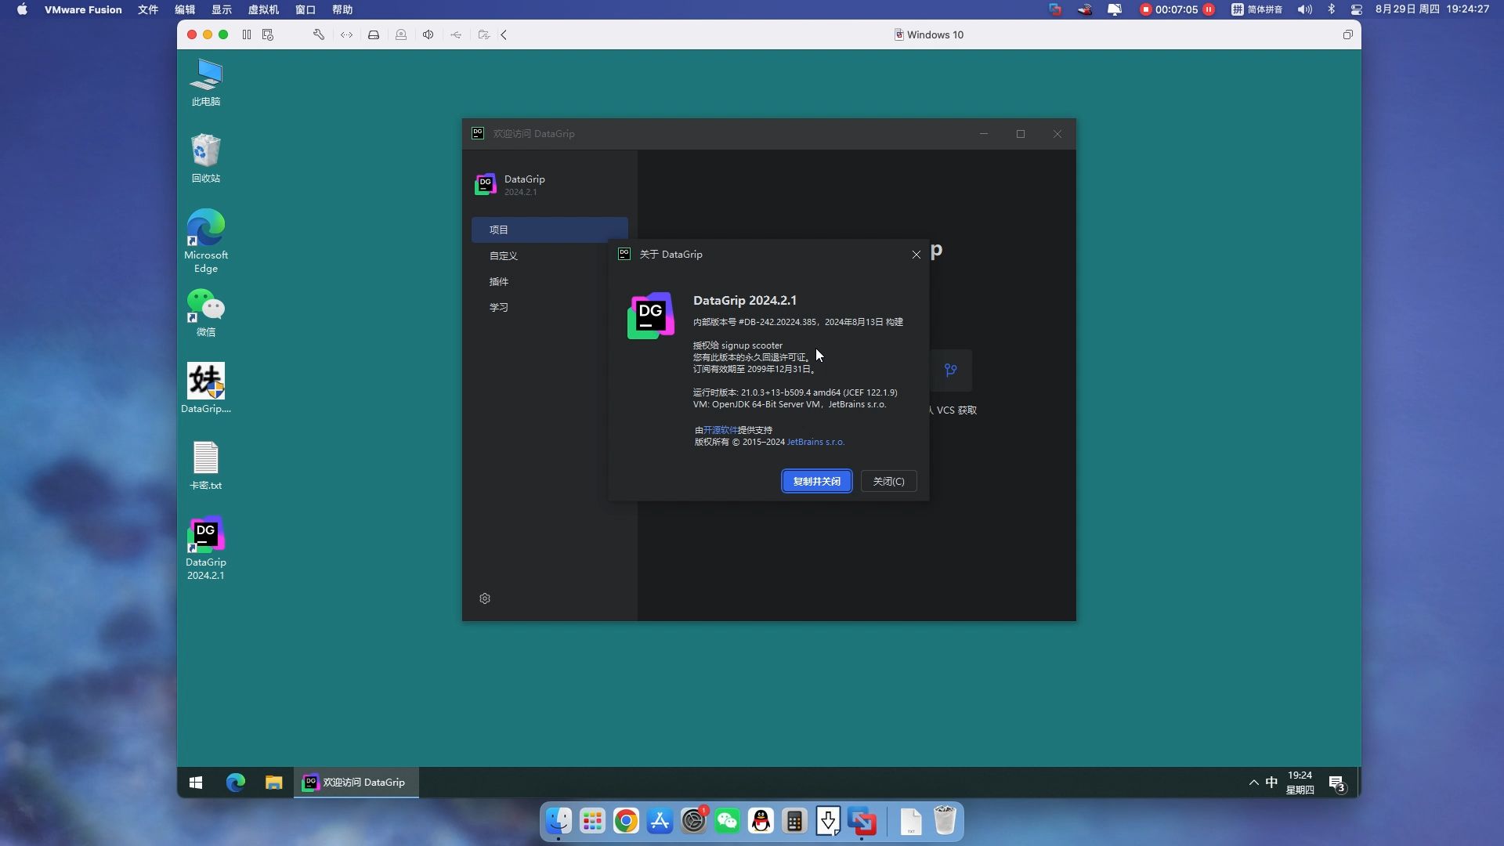Viewport: 1504px width, 846px height.
Task: Open the 文件 menu in macOS menu bar
Action: click(148, 9)
